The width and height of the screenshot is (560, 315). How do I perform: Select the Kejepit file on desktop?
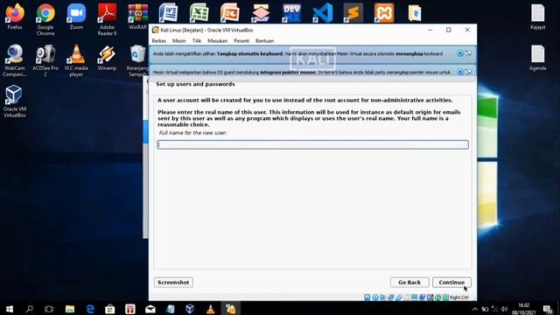pos(538,17)
